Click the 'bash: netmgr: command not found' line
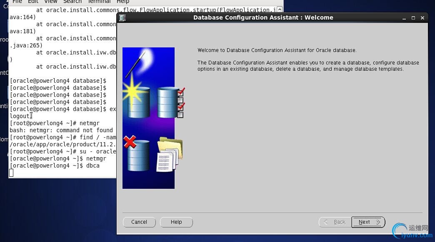Screen dimensions: 435x242 (x=61, y=130)
